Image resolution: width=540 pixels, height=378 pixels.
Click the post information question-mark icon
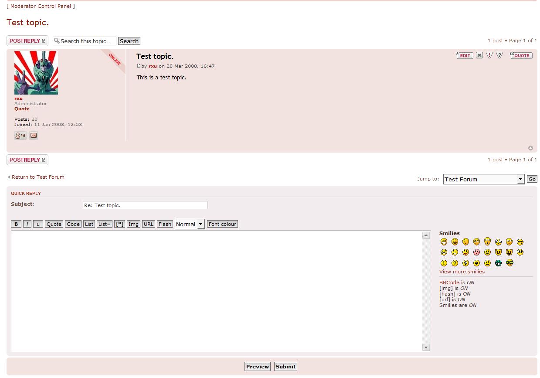click(499, 55)
